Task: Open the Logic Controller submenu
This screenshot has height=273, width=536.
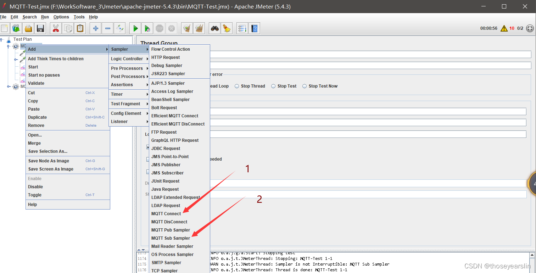Action: pyautogui.click(x=129, y=59)
